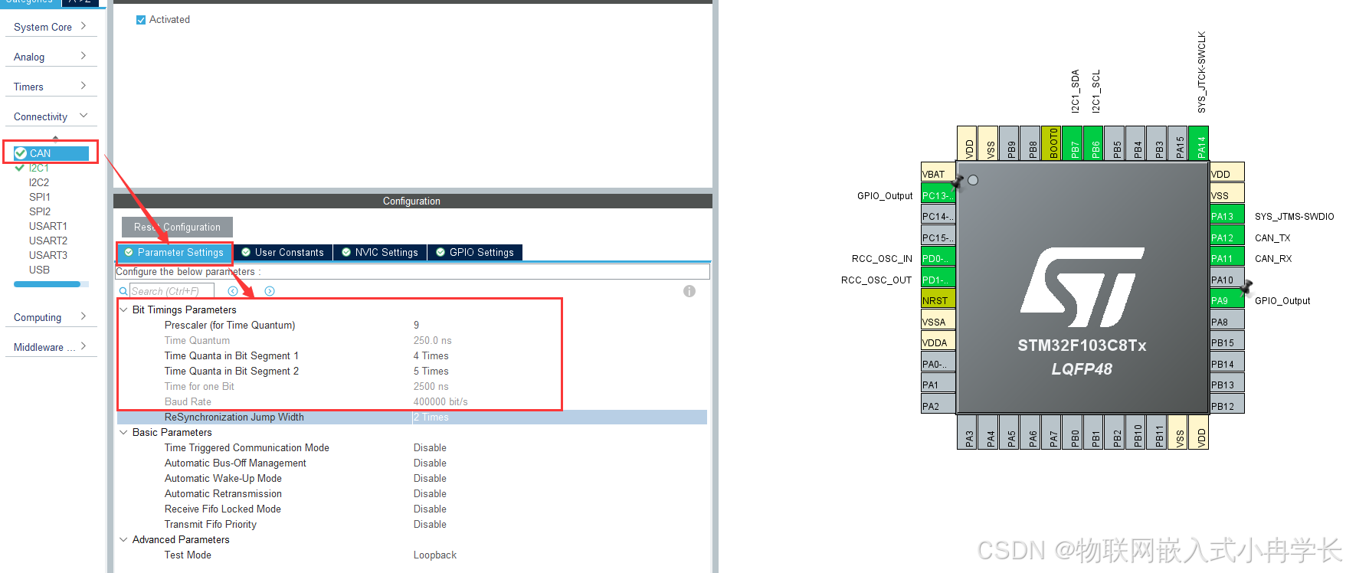
Task: Go to next search result arrow
Action: (x=270, y=291)
